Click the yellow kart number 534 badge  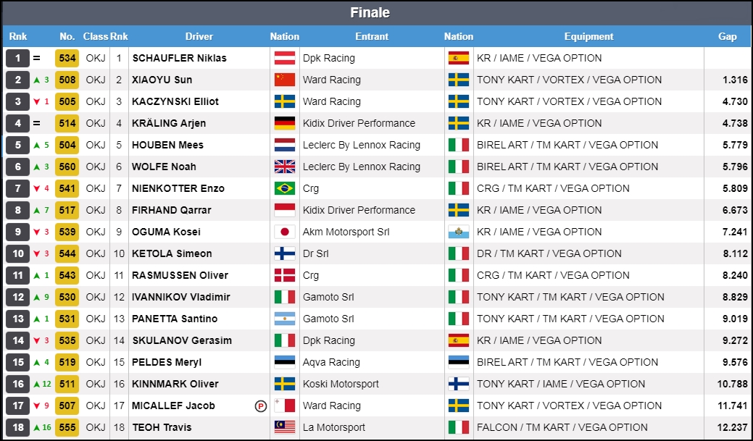pyautogui.click(x=67, y=58)
